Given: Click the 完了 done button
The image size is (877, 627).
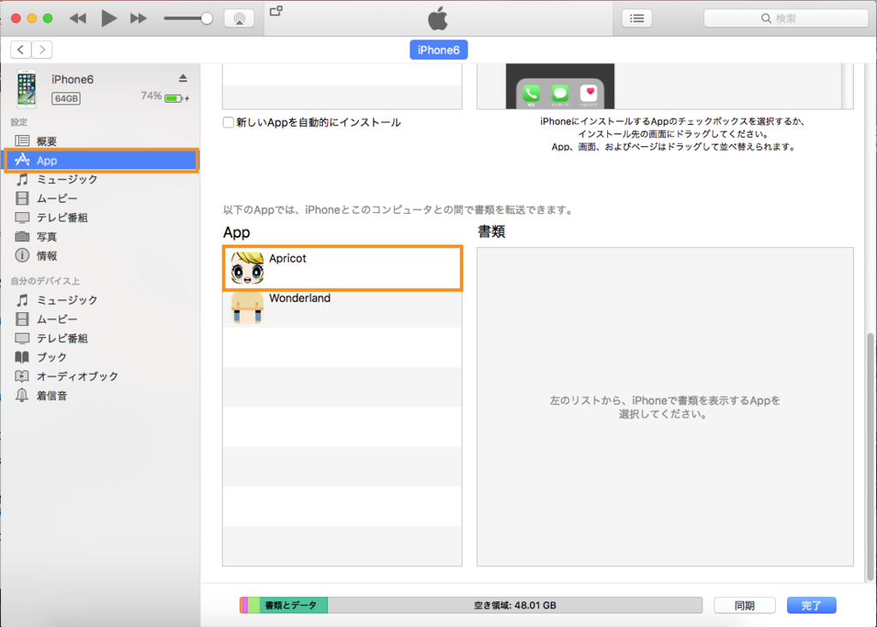Looking at the screenshot, I should click(x=811, y=606).
